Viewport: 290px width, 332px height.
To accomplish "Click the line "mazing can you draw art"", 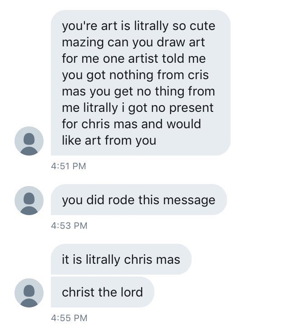I will tap(133, 42).
